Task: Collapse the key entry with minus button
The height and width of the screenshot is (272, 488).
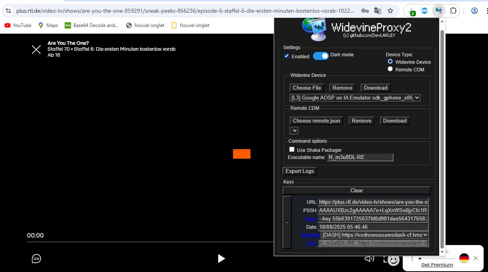Action: pyautogui.click(x=287, y=222)
